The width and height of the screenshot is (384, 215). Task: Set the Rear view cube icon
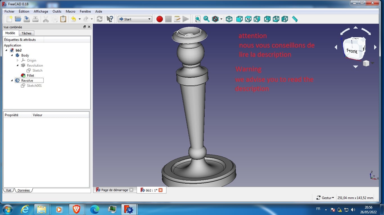tap(267, 19)
